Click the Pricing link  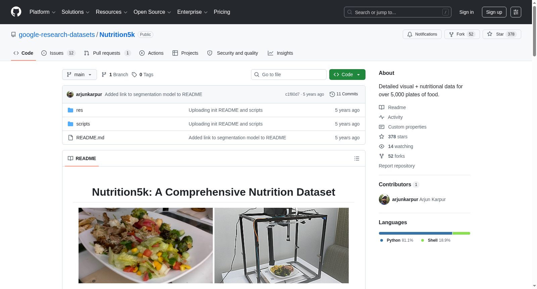[222, 12]
